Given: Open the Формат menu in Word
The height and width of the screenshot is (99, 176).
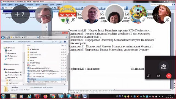Looking at the screenshot, I should [30, 5].
